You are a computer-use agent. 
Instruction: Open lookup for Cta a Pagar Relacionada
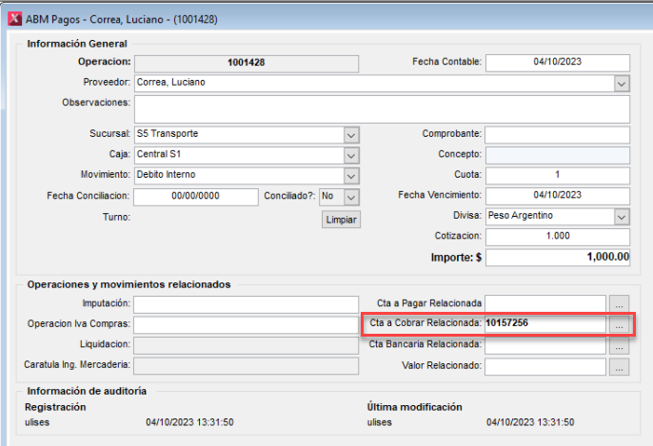pyautogui.click(x=620, y=303)
